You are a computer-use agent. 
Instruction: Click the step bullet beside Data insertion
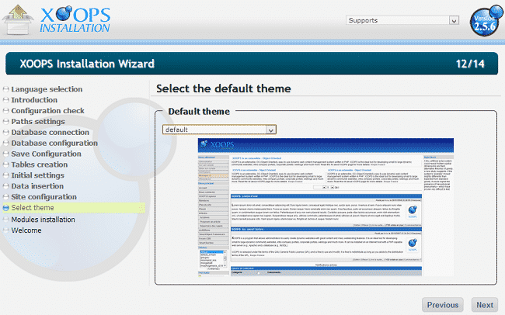pos(5,186)
